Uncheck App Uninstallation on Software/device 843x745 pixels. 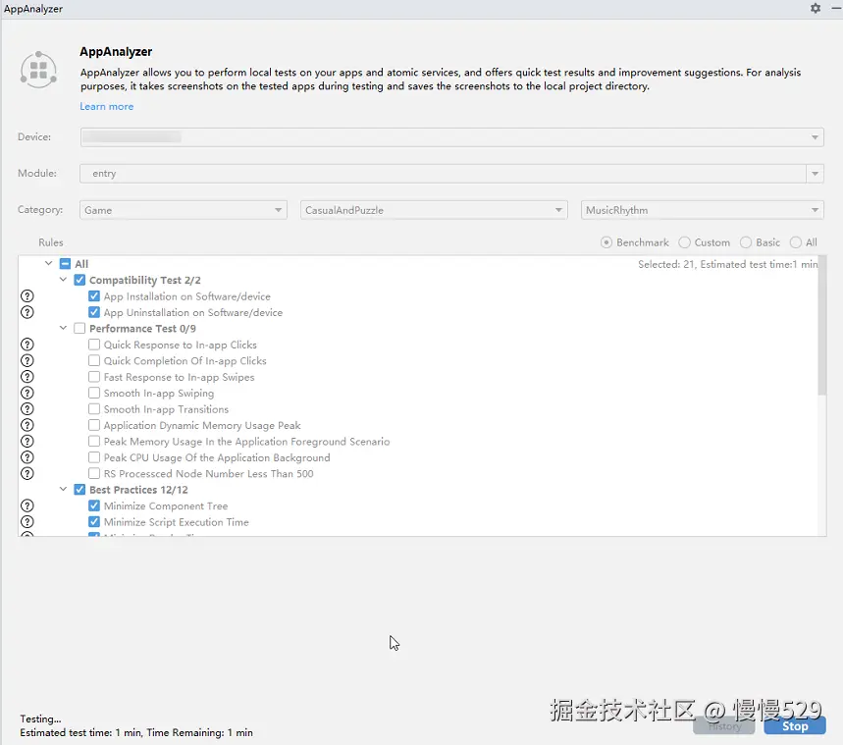[x=94, y=312]
